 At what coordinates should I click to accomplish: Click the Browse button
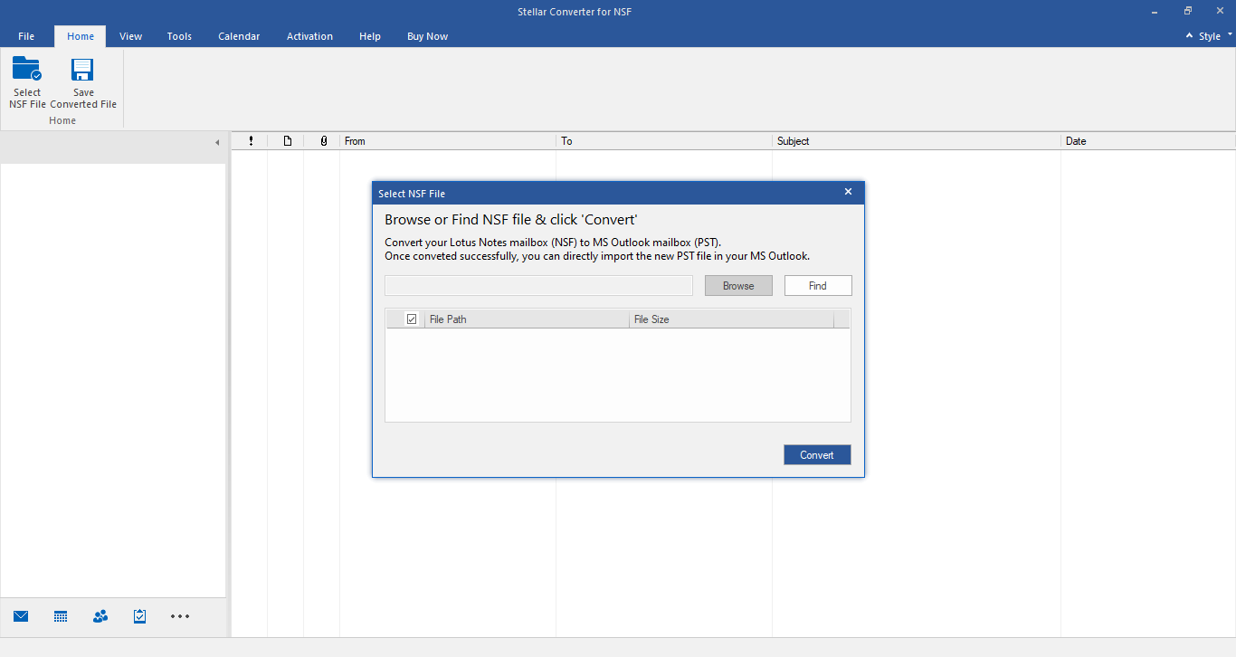[738, 285]
